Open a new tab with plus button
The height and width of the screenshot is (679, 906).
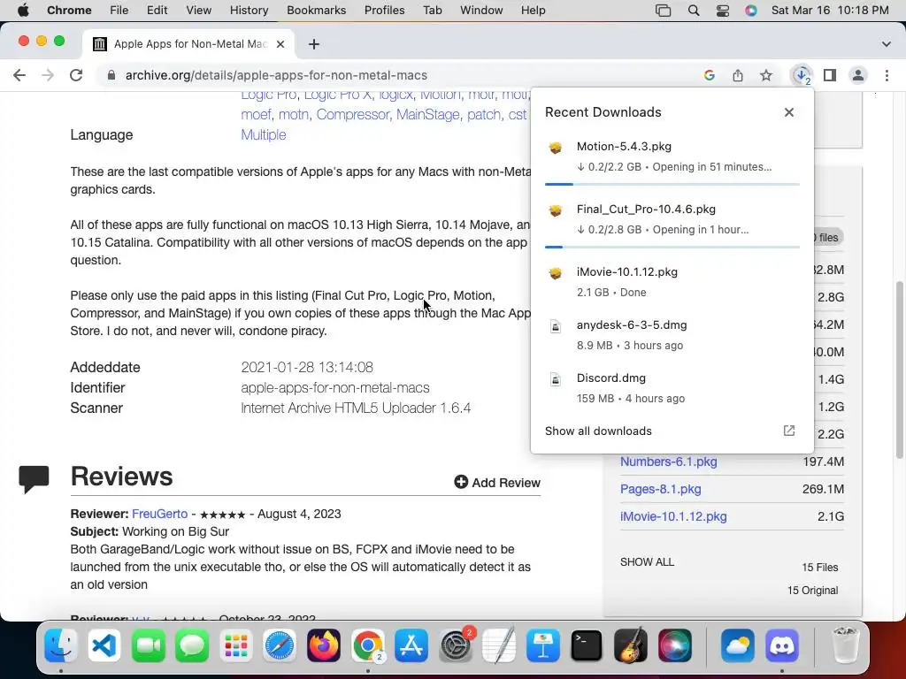pos(314,44)
